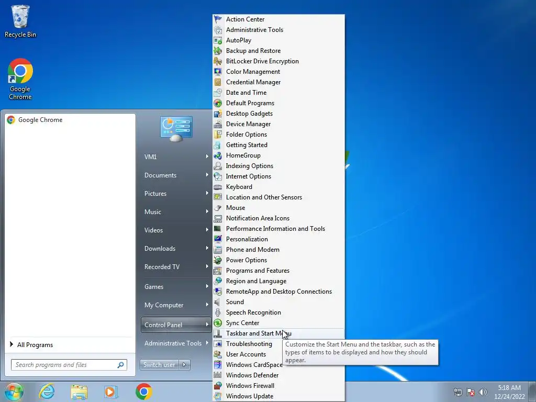Click the Recycle Bin desktop icon
536x402 pixels.
tap(20, 21)
